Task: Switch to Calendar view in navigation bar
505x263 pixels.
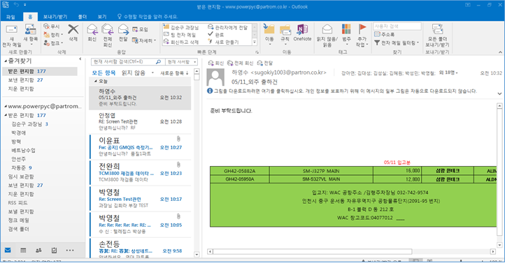Action: point(23,250)
